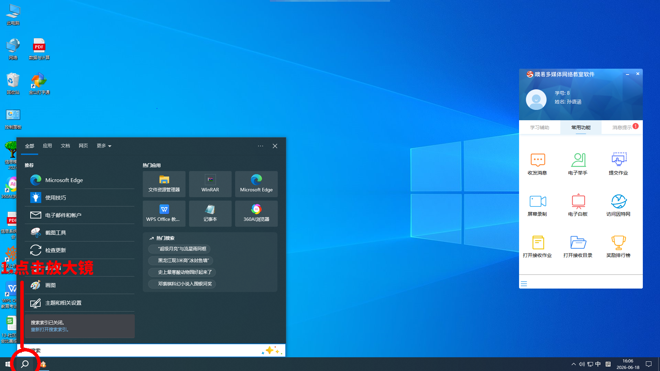Expand the 更多 dropdown in search panel

pyautogui.click(x=104, y=146)
